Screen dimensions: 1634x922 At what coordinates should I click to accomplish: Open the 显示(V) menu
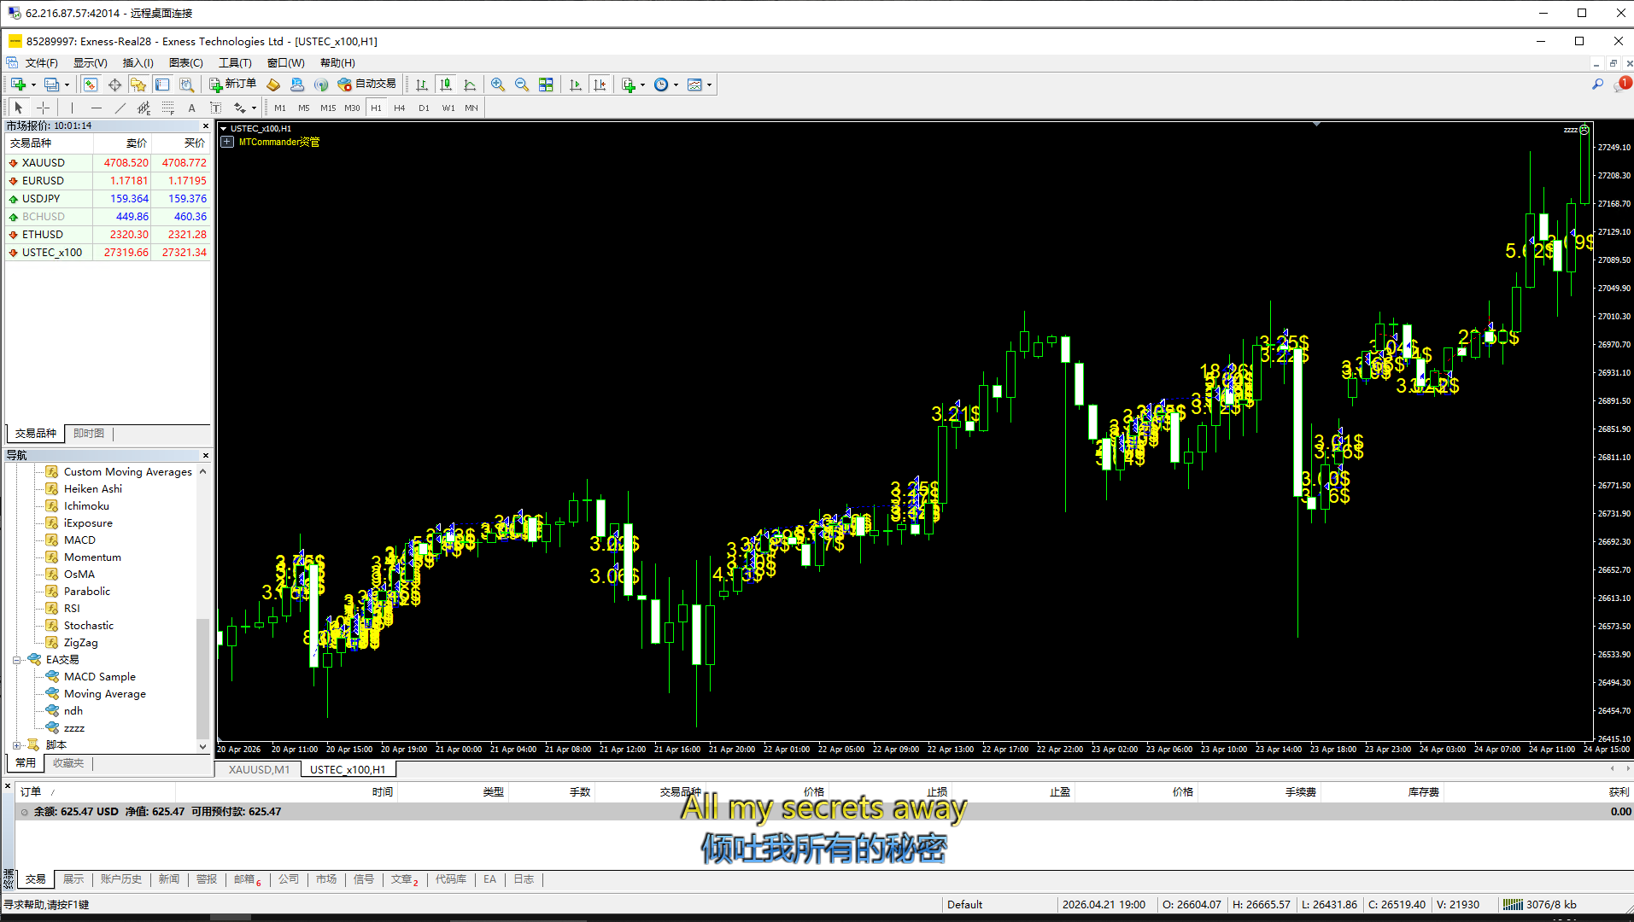tap(90, 63)
